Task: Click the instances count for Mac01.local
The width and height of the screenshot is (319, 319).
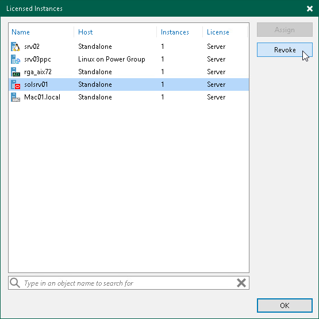Action: pos(163,97)
